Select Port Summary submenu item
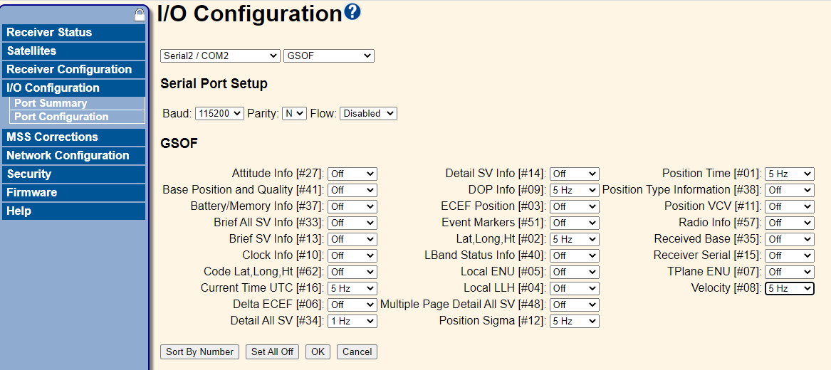 click(51, 103)
